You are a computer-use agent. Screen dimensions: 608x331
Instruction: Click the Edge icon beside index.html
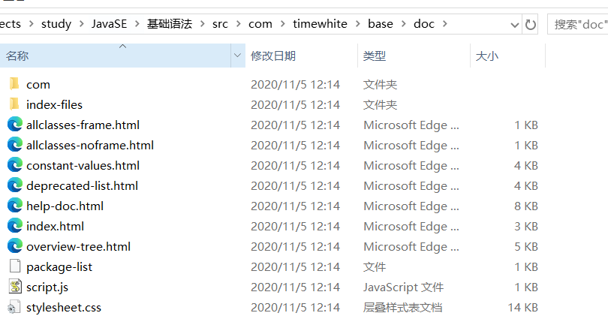point(14,226)
